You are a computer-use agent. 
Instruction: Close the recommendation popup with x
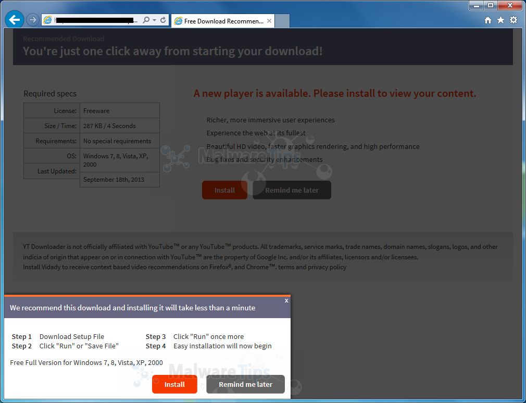(x=286, y=300)
